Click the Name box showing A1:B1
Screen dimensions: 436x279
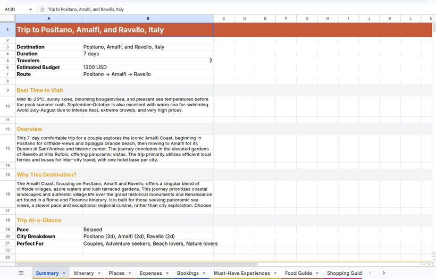pos(15,10)
